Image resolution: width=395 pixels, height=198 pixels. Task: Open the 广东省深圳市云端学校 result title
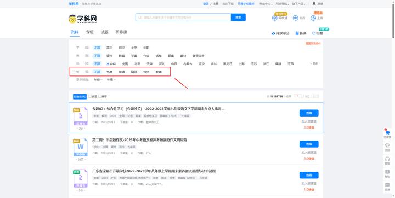[154, 171]
